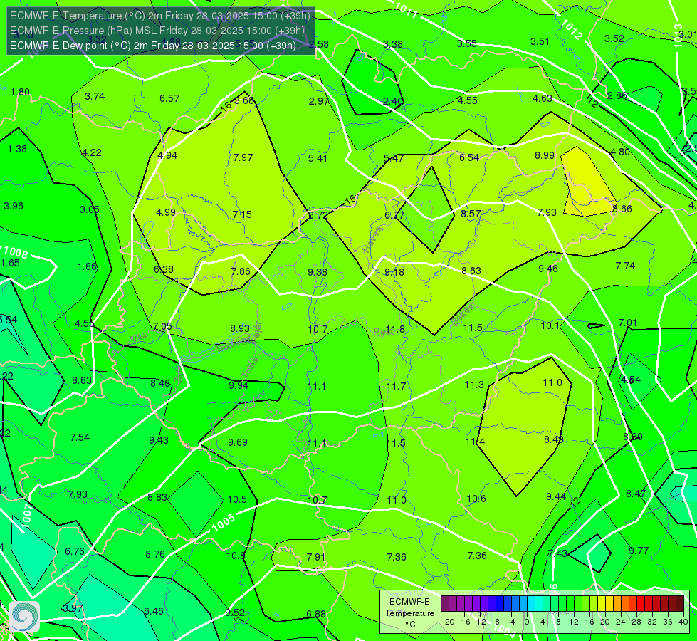Click the legend tick label -20

coord(448,622)
